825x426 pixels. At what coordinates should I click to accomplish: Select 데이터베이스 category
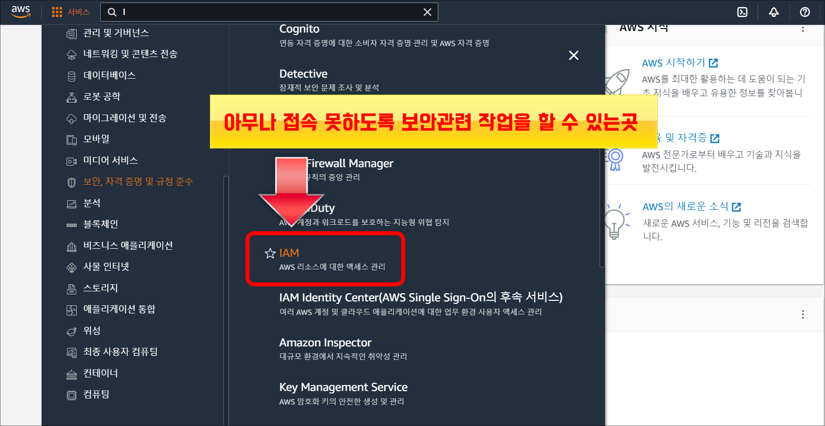pos(109,76)
